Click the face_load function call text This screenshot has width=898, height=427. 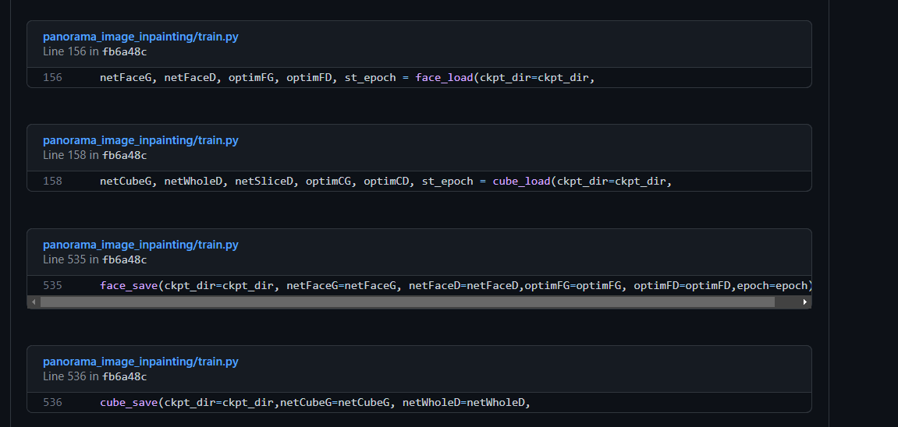445,77
